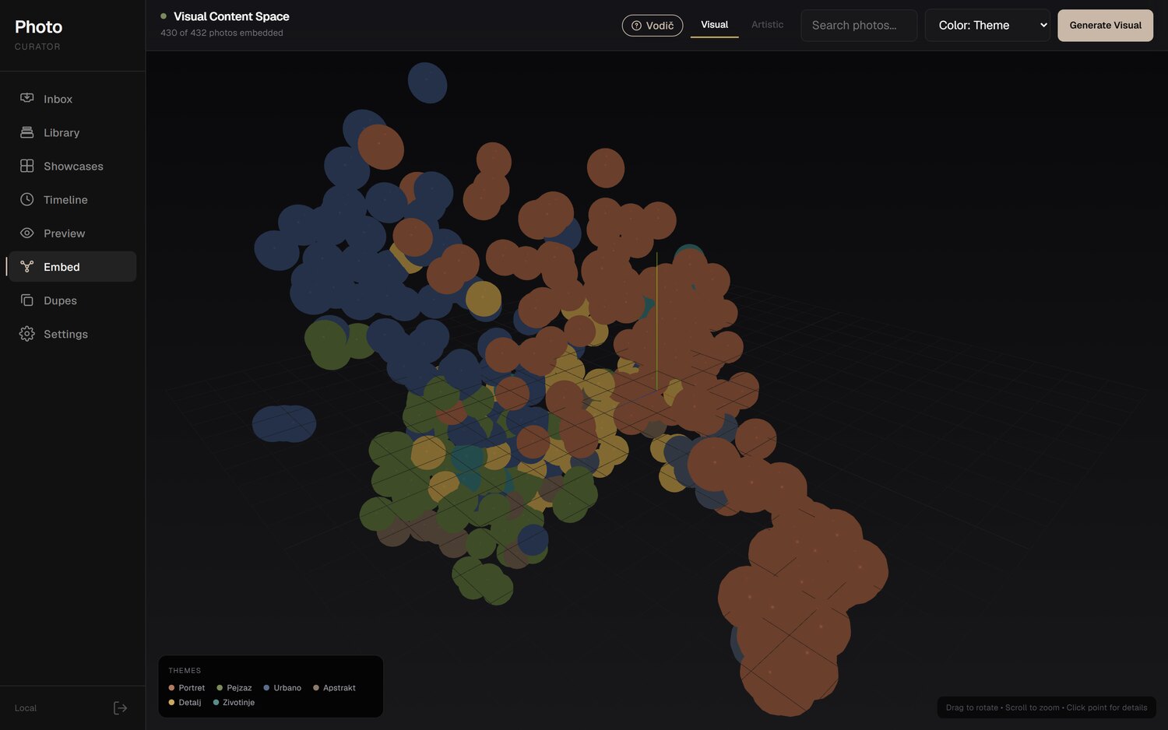Open the Color: Theme dropdown
This screenshot has width=1168, height=730.
click(987, 26)
